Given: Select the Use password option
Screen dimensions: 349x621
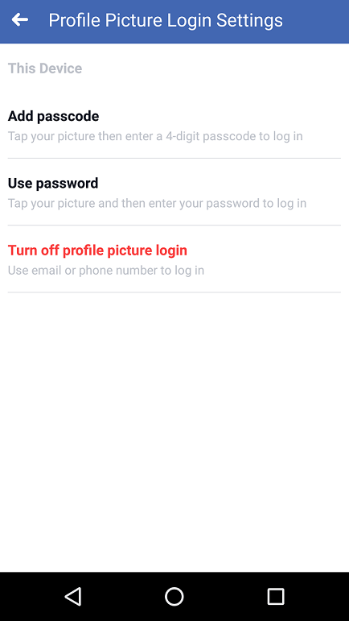Looking at the screenshot, I should [x=174, y=192].
